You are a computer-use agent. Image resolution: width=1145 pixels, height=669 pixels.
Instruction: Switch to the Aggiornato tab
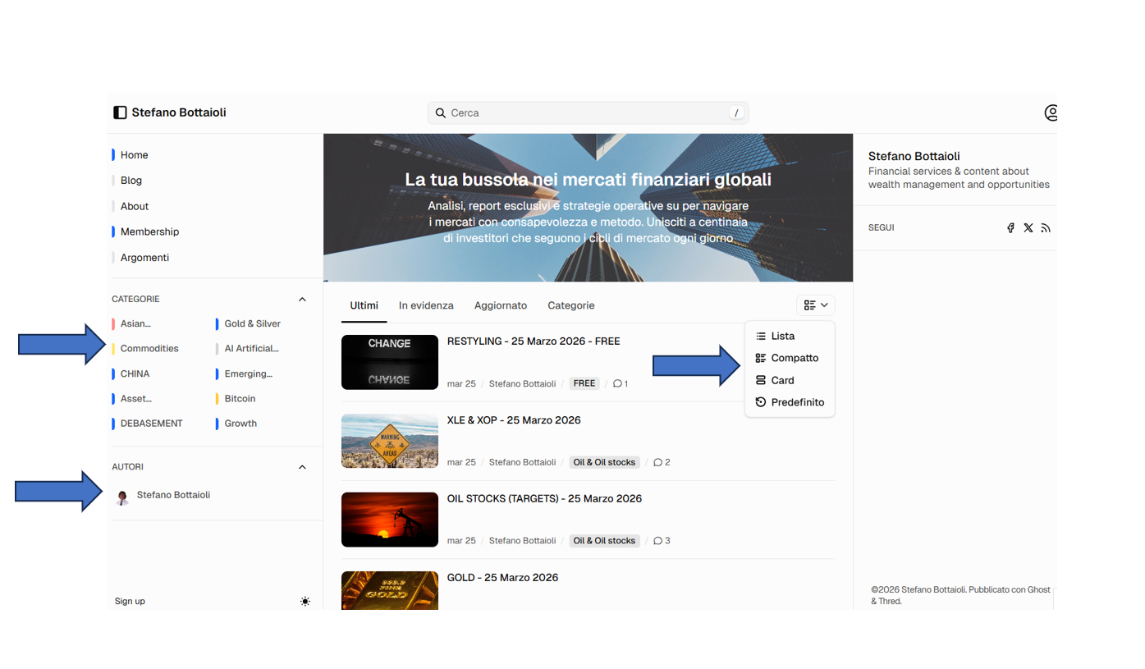[500, 305]
